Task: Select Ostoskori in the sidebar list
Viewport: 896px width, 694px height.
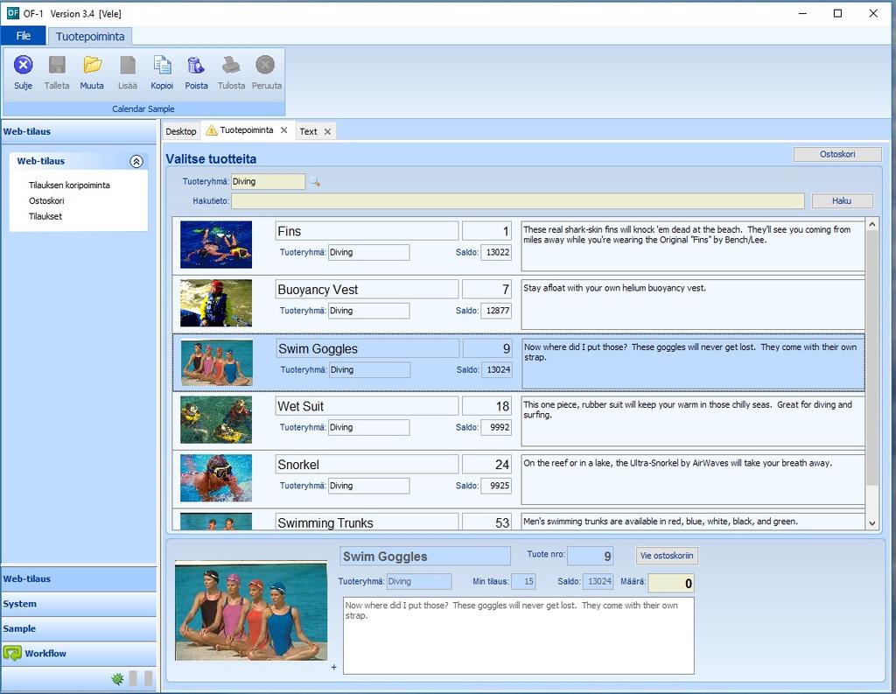Action: [x=46, y=200]
